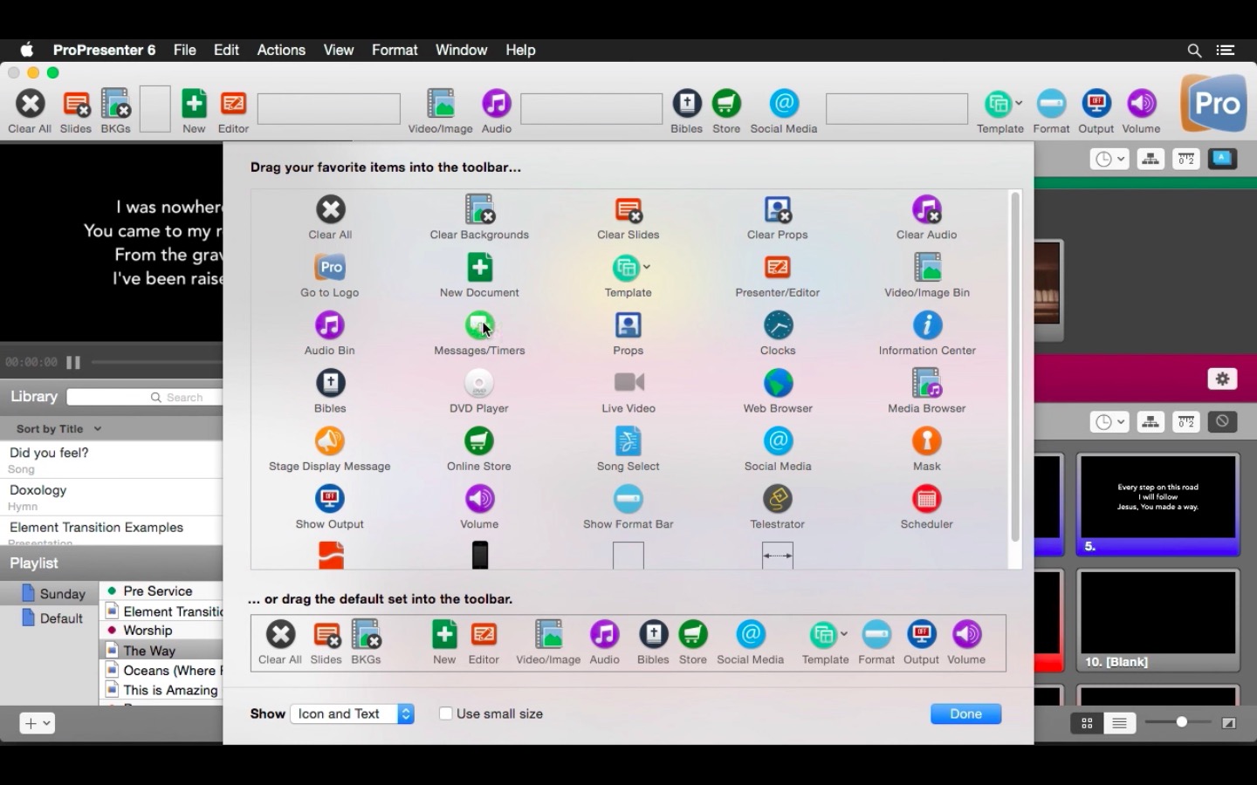Open the Format menu
This screenshot has width=1257, height=785.
click(x=395, y=50)
